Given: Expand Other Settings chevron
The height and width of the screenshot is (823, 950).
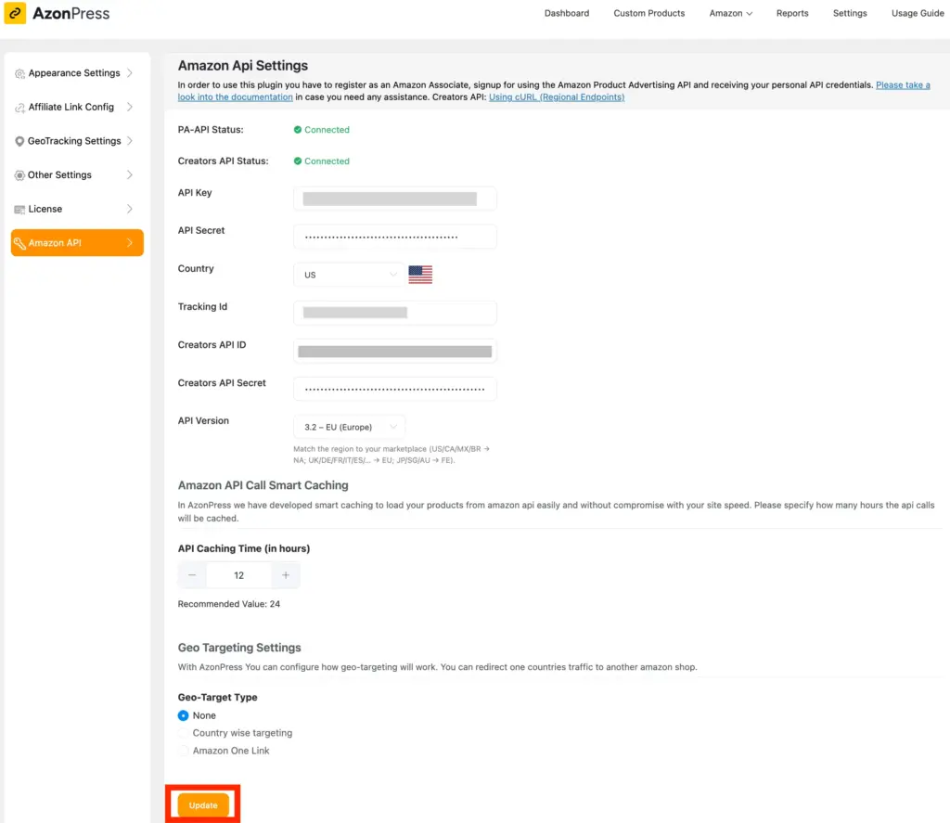Looking at the screenshot, I should pyautogui.click(x=130, y=174).
